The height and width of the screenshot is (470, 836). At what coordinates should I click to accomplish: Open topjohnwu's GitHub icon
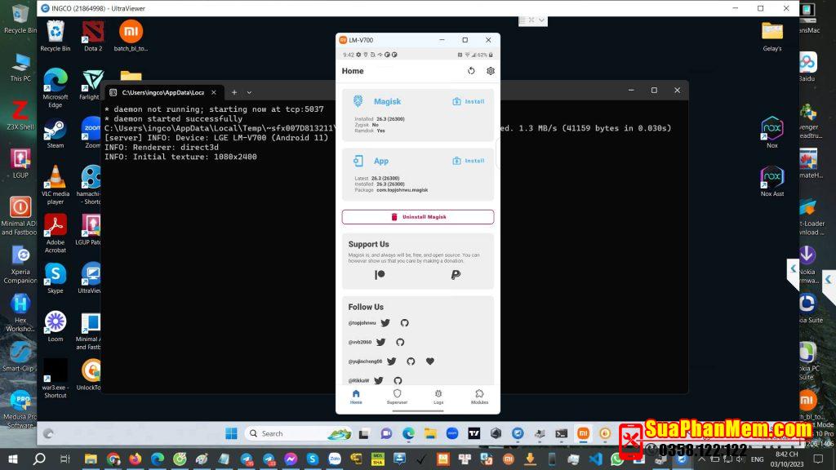pyautogui.click(x=404, y=323)
